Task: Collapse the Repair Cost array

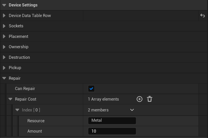Action: tap(10, 99)
